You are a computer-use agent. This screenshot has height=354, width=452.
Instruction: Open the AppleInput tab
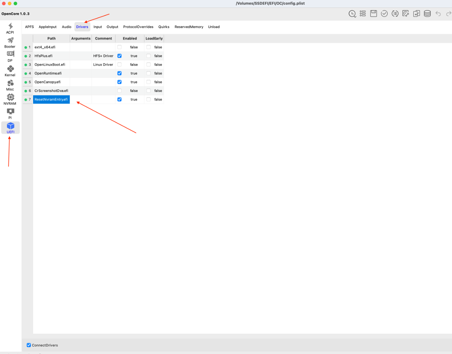(48, 27)
